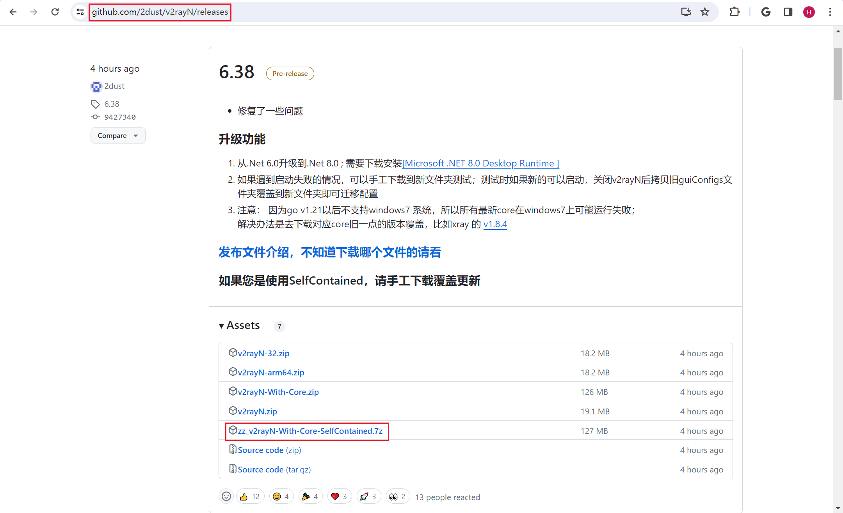Toggle eyes reaction
Screen dimensions: 843x513
pyautogui.click(x=398, y=496)
